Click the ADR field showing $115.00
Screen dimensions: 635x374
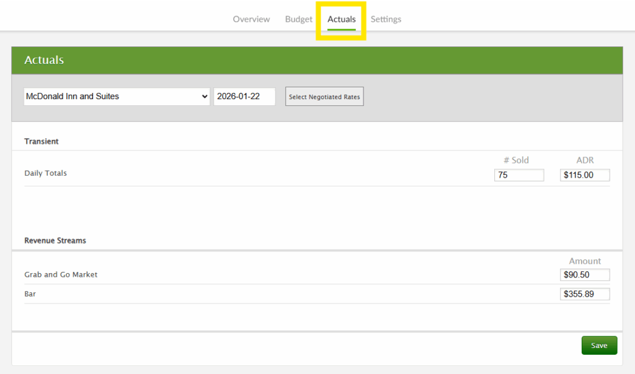click(584, 175)
